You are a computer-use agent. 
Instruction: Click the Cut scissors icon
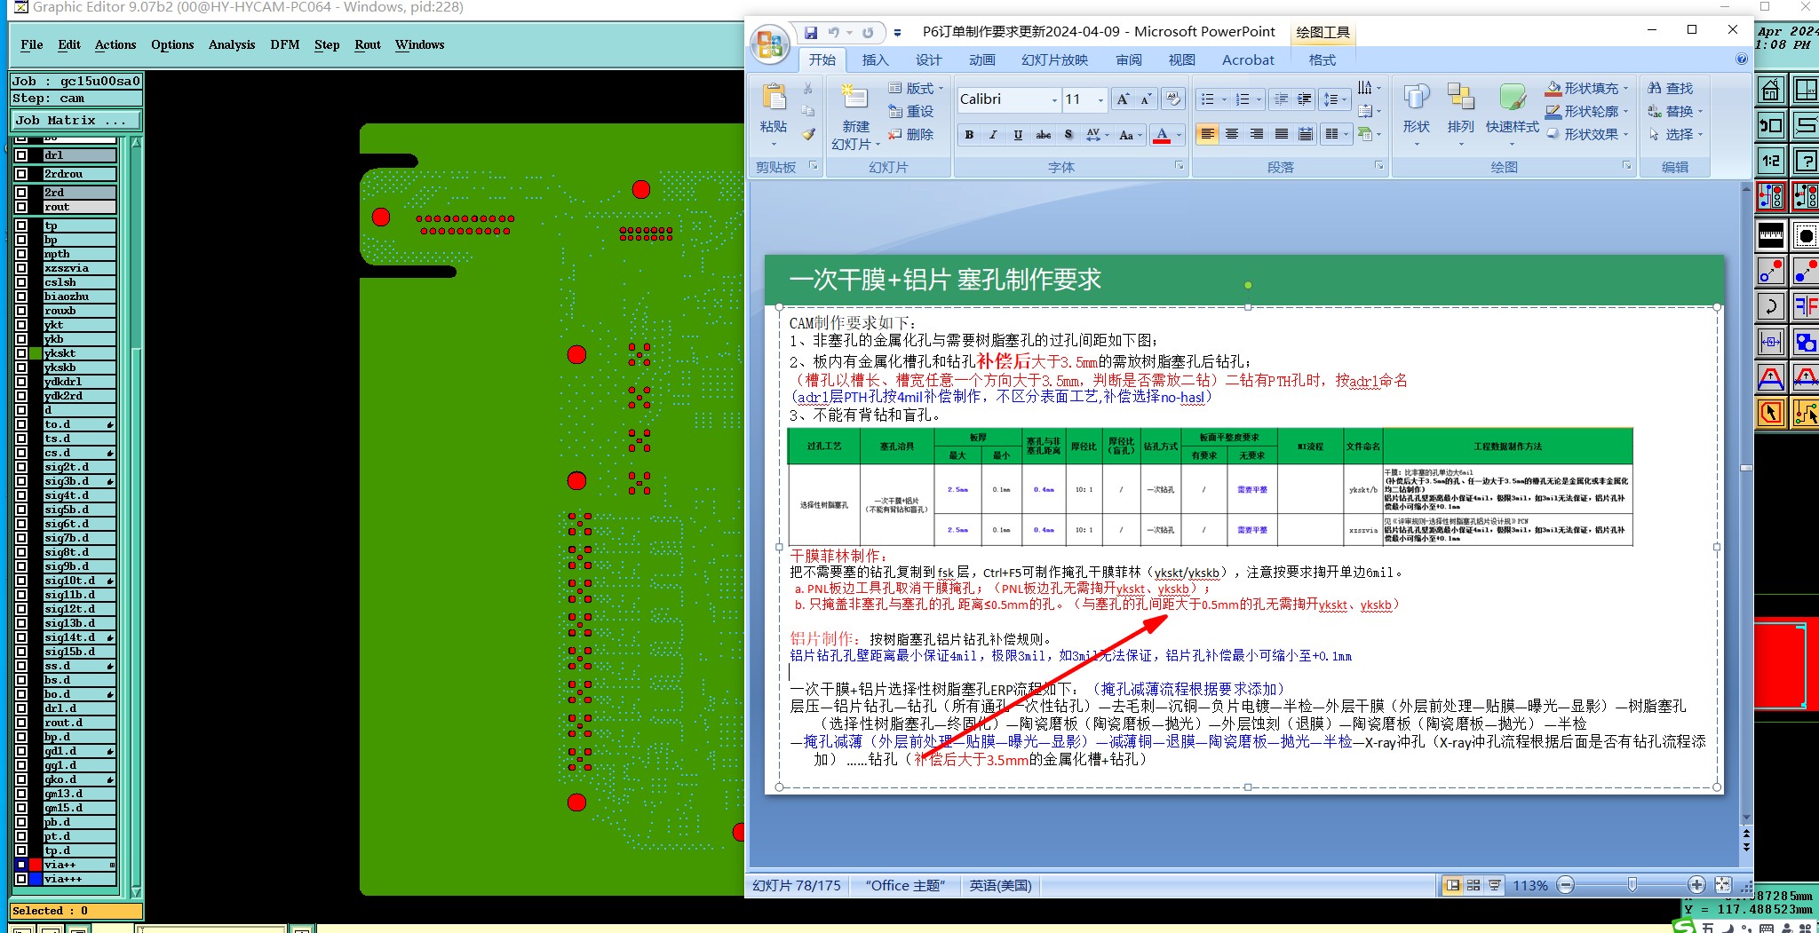pyautogui.click(x=808, y=89)
